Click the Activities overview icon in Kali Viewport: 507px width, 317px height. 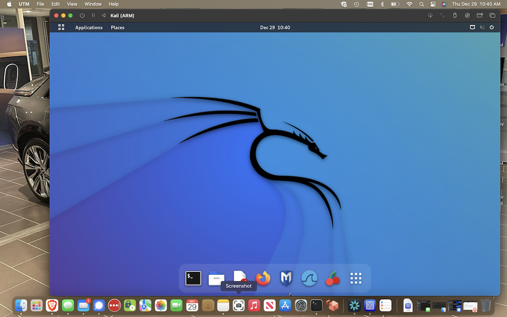(x=61, y=27)
